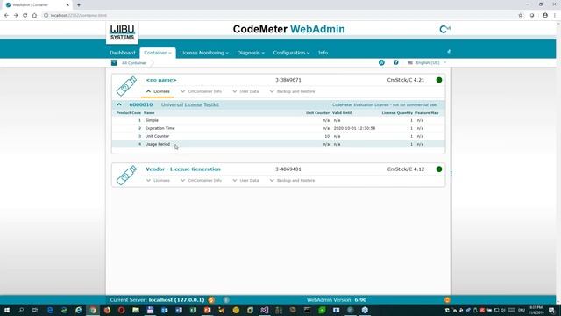Click orange icon next to localhost server
Viewport: 561px width, 316px height.
(x=211, y=300)
